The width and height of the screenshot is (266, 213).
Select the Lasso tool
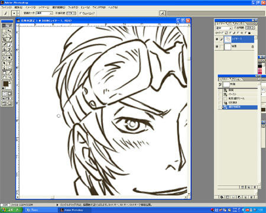pos(4,35)
